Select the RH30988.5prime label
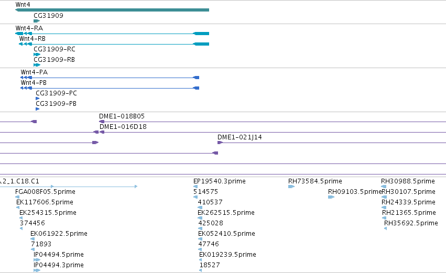Viewport: 446px width, 273px height. pyautogui.click(x=408, y=181)
